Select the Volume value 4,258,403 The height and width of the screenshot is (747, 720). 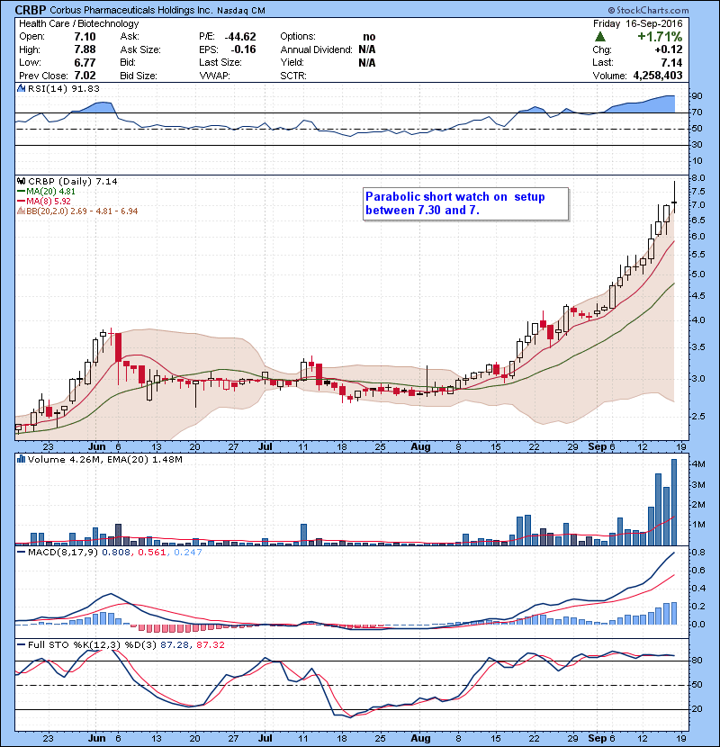click(658, 76)
